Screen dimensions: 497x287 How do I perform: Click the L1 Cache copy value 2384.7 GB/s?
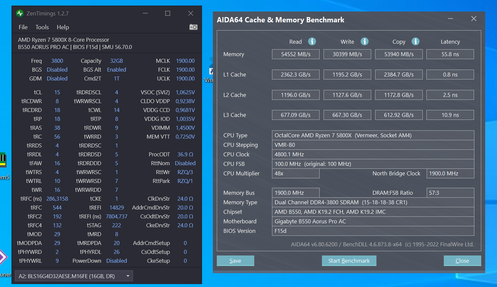pos(399,75)
